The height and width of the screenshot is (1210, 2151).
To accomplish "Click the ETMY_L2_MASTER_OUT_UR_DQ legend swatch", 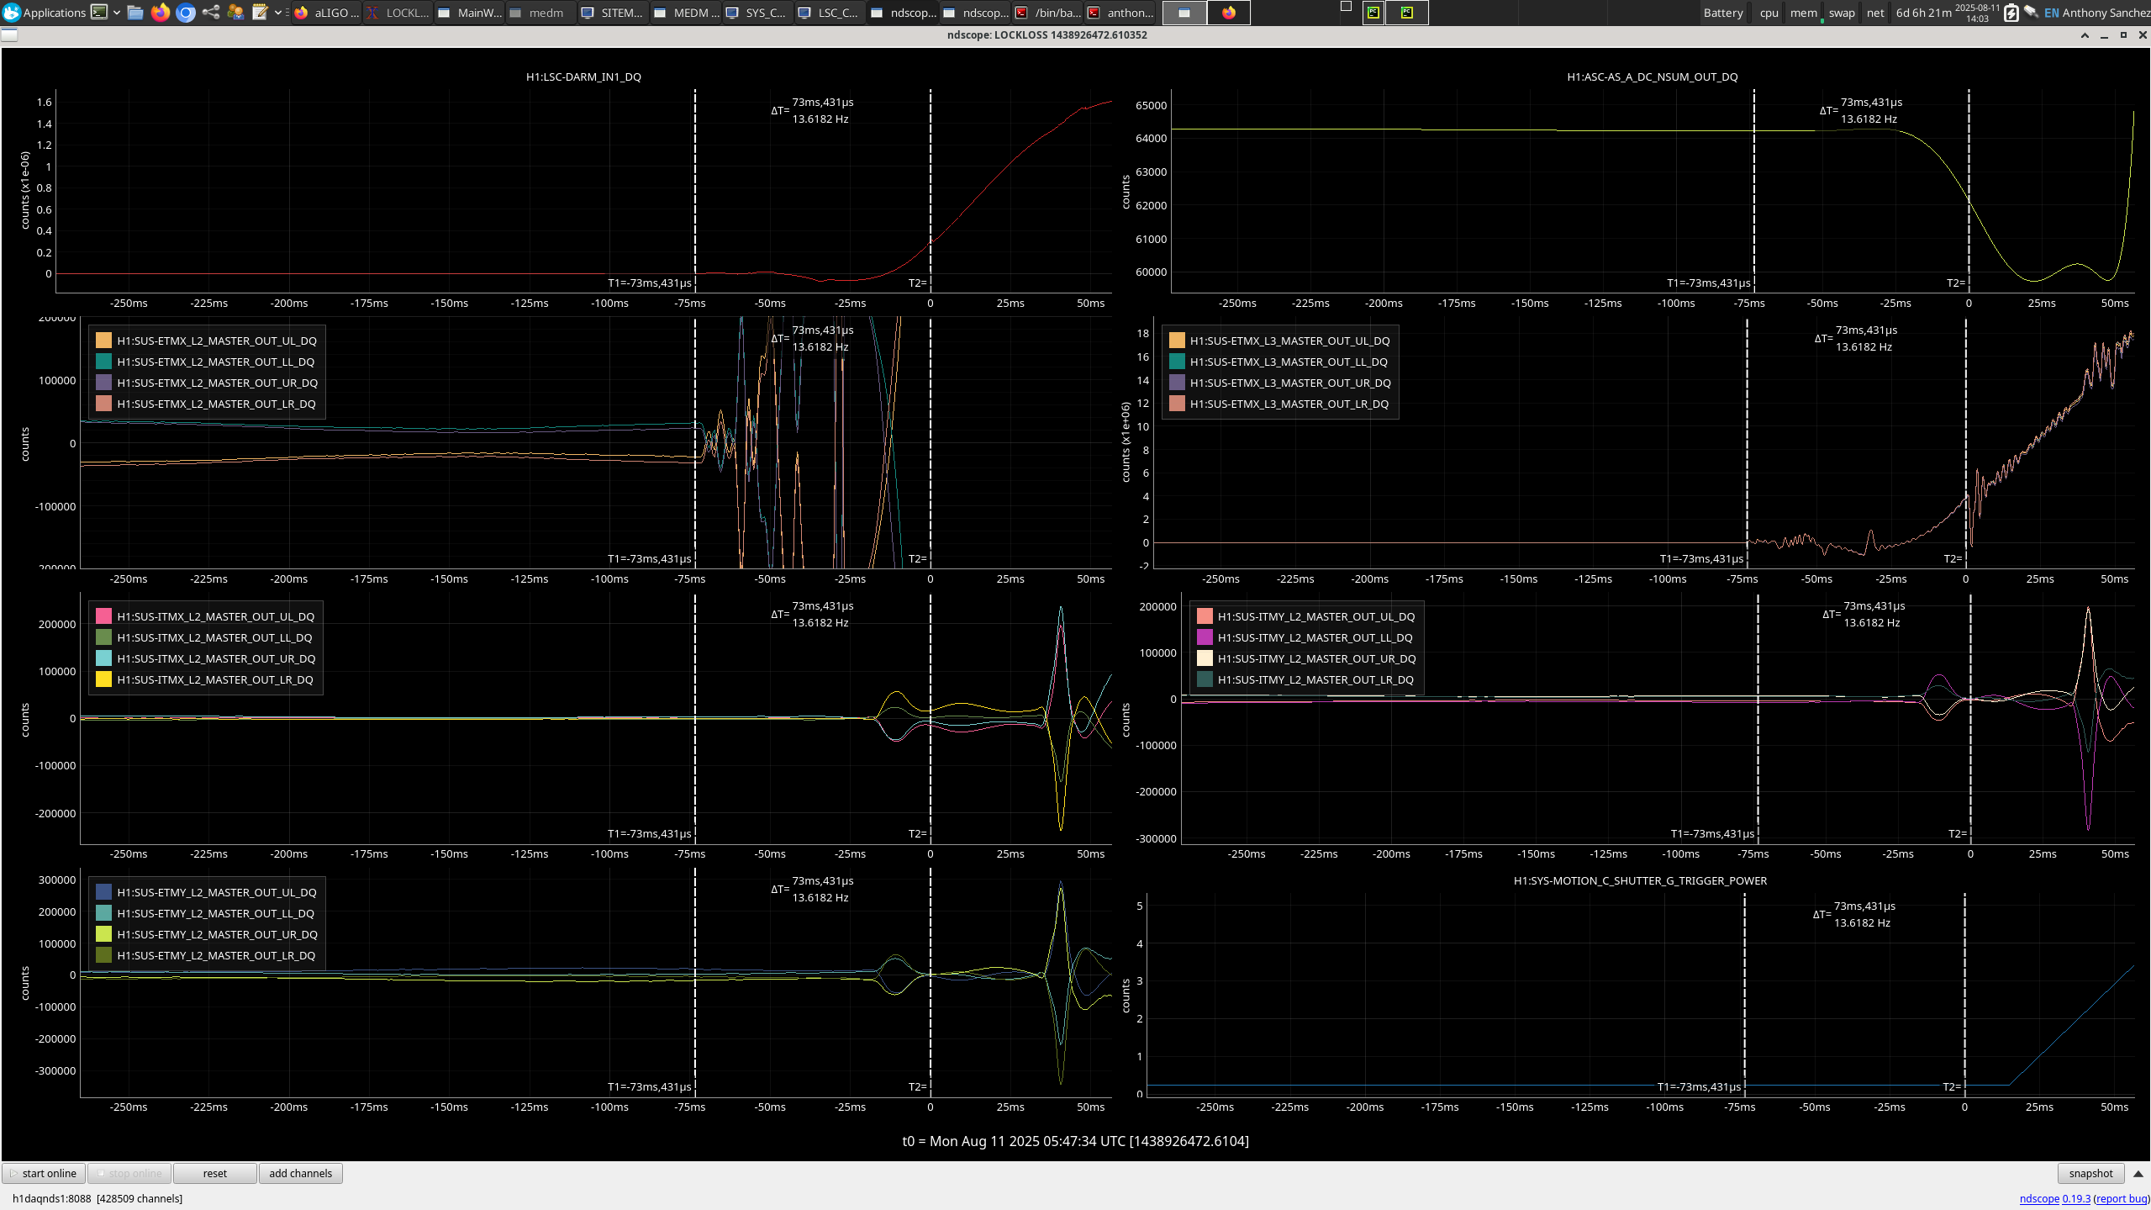I will (x=103, y=934).
